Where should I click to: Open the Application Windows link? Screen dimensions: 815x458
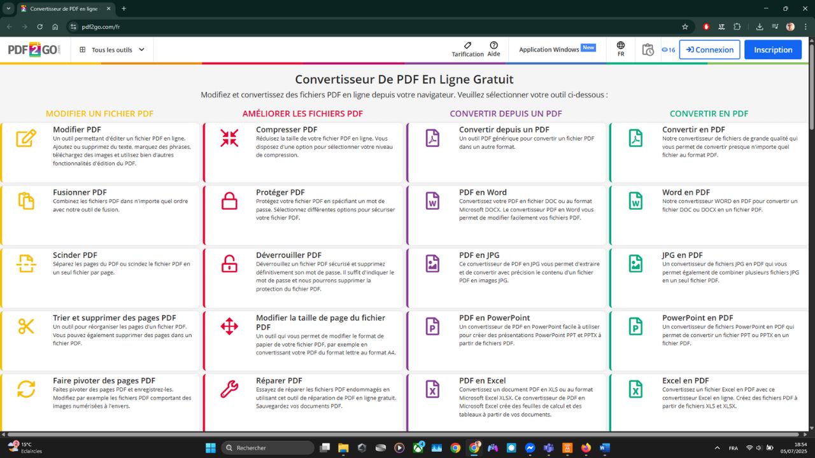(x=549, y=50)
